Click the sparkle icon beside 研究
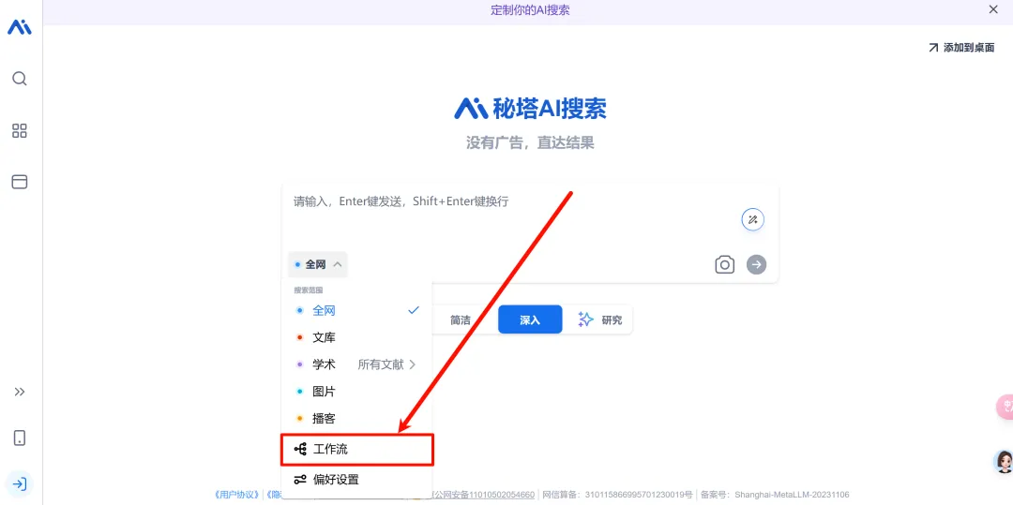Screen dimensions: 1013x505 click(585, 319)
